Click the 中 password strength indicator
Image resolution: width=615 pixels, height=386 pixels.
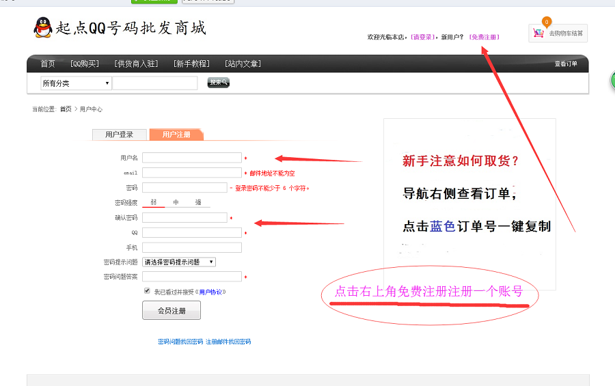click(176, 202)
